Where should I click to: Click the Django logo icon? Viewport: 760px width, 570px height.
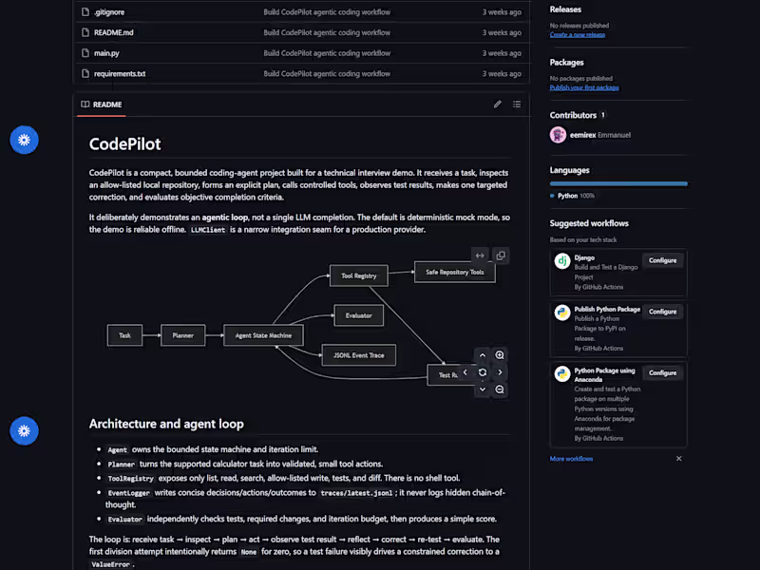pyautogui.click(x=562, y=261)
